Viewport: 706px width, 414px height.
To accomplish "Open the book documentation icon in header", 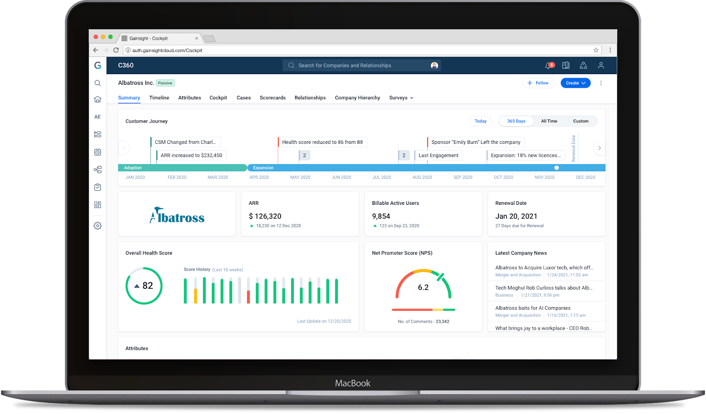I will click(566, 65).
